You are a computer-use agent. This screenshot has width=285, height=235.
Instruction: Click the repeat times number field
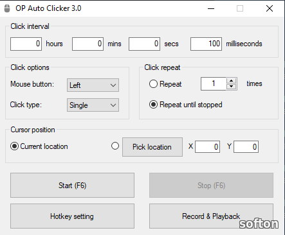(214, 83)
